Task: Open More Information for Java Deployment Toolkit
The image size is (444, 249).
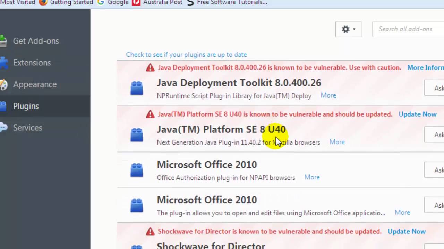Action: tap(426, 67)
